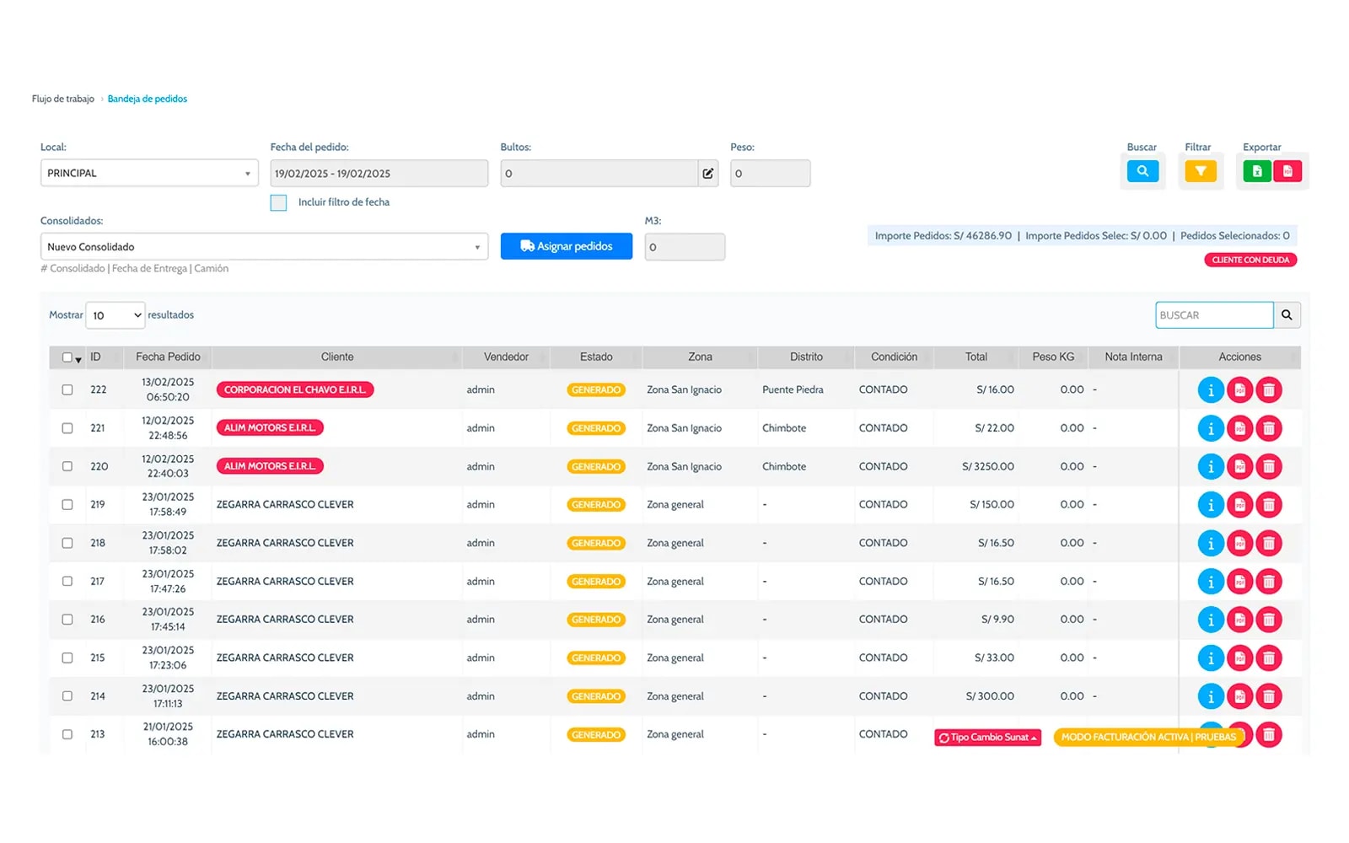View info for order 222
This screenshot has width=1349, height=843.
click(x=1211, y=390)
